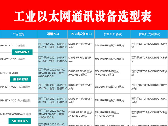Click 扩展以太网协议 cell in PPI-ETH-YC01Plus桥接型 row
Viewport: 168px width, 126px height.
tap(149, 100)
